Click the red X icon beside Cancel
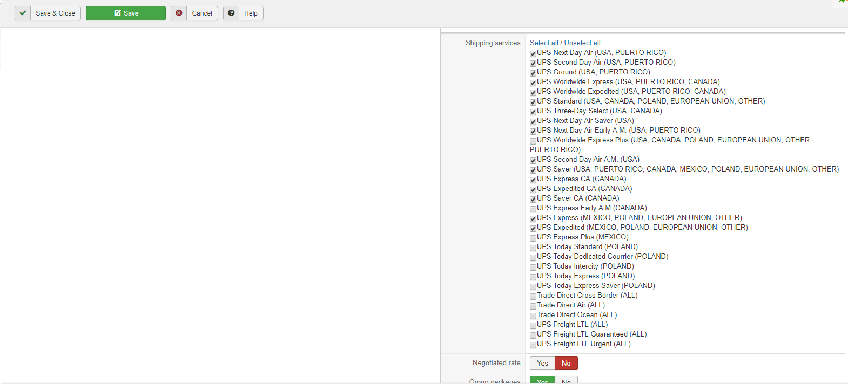 pyautogui.click(x=179, y=13)
